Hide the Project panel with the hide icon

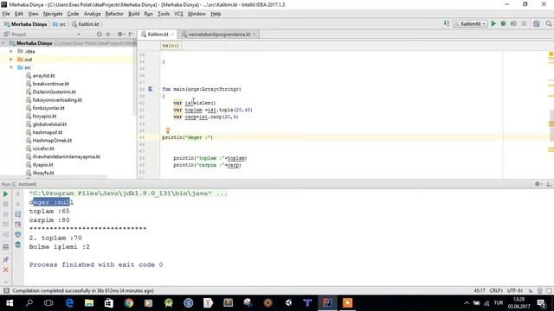point(131,35)
